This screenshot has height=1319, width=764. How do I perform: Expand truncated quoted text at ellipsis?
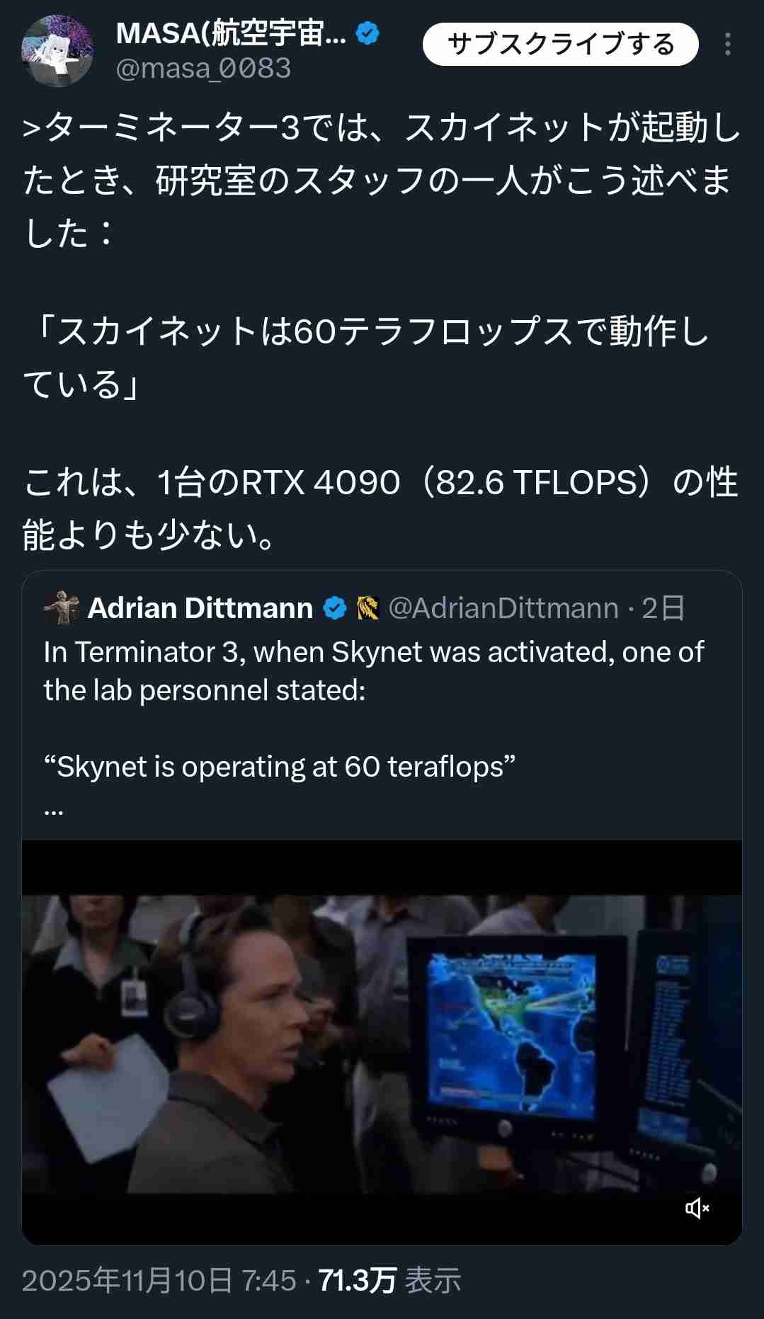(x=54, y=809)
